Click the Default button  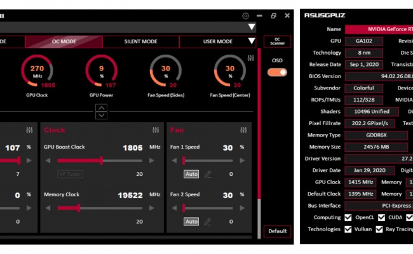[278, 231]
